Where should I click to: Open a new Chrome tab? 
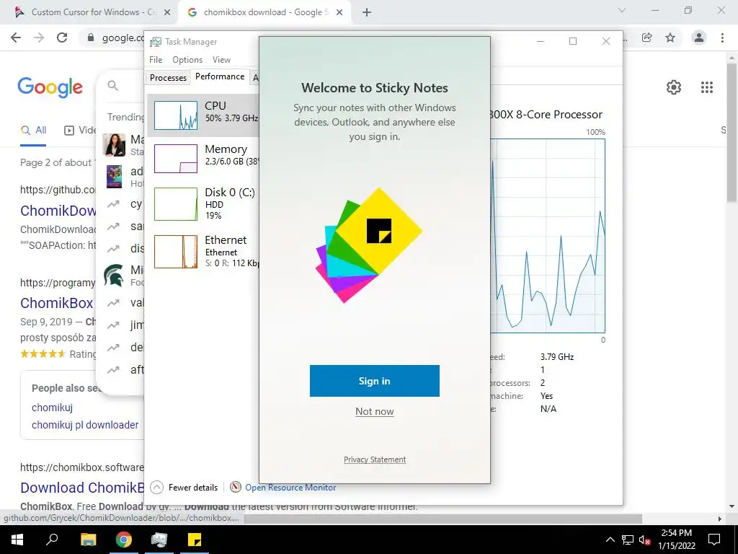click(367, 12)
